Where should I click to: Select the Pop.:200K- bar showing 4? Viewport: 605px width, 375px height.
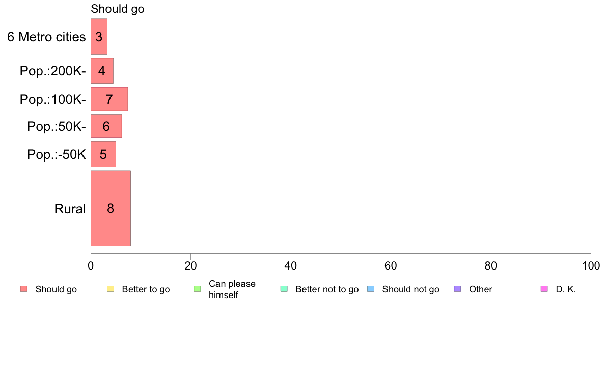102,71
